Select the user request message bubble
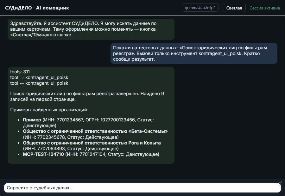Screen dimensions: 285x196 click(194, 53)
